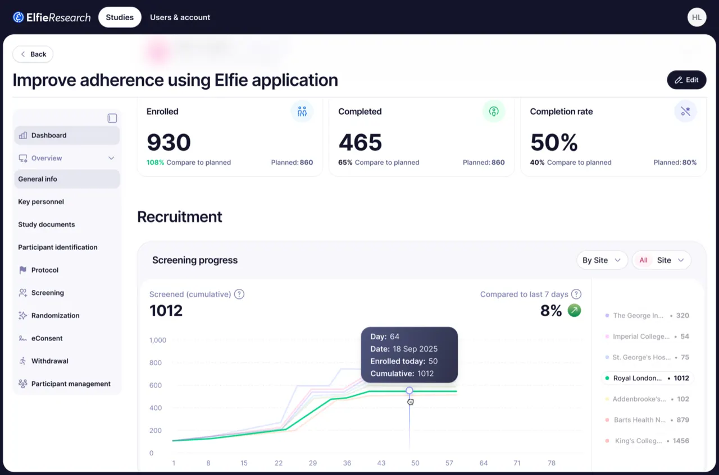Screen dimensions: 719x475
Task: Click the Back arrow chevron
Action: (23, 54)
